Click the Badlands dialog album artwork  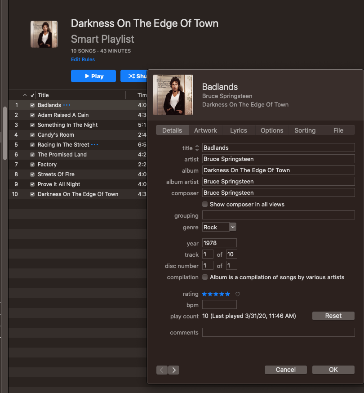[x=173, y=95]
